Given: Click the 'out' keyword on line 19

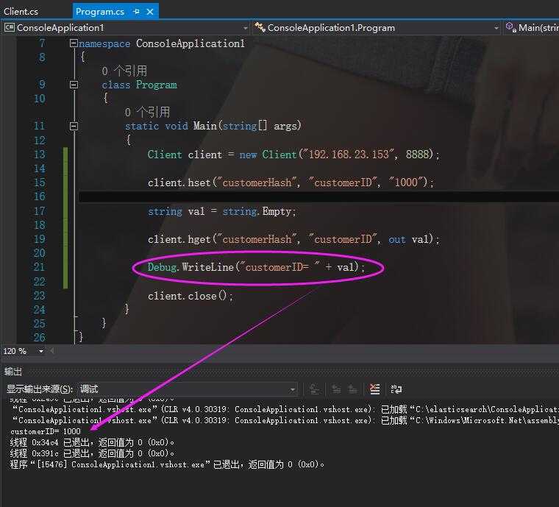Looking at the screenshot, I should [x=396, y=240].
